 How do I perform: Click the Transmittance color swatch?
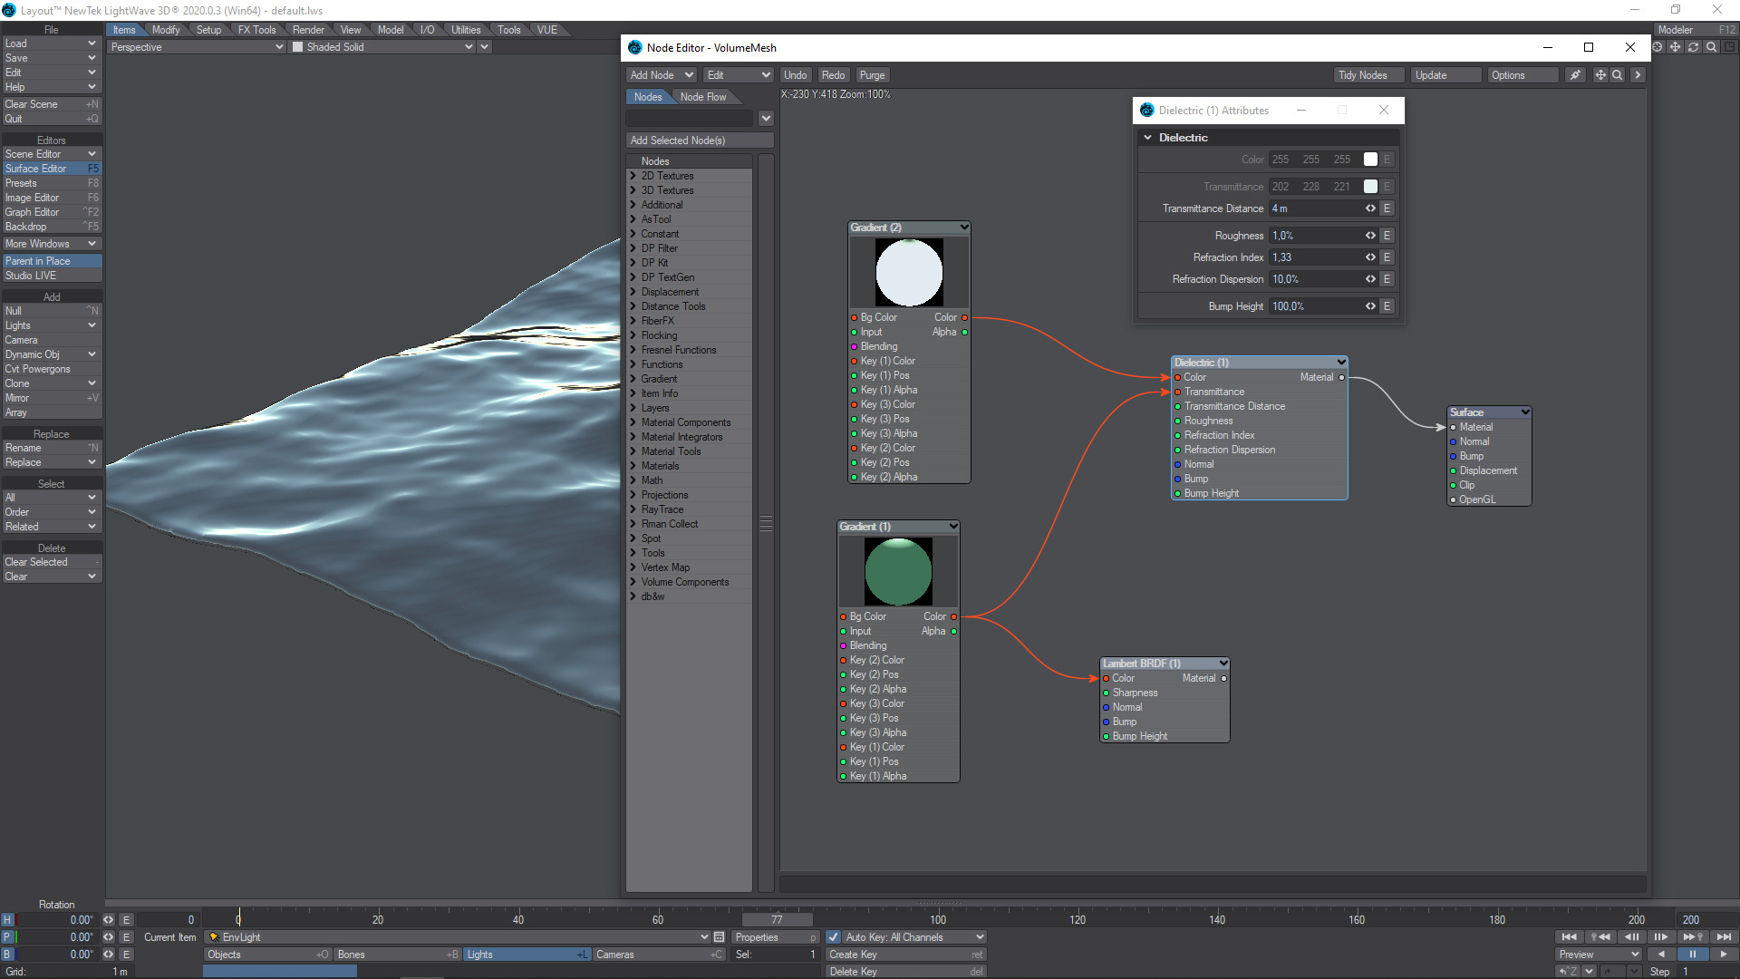[x=1370, y=187]
